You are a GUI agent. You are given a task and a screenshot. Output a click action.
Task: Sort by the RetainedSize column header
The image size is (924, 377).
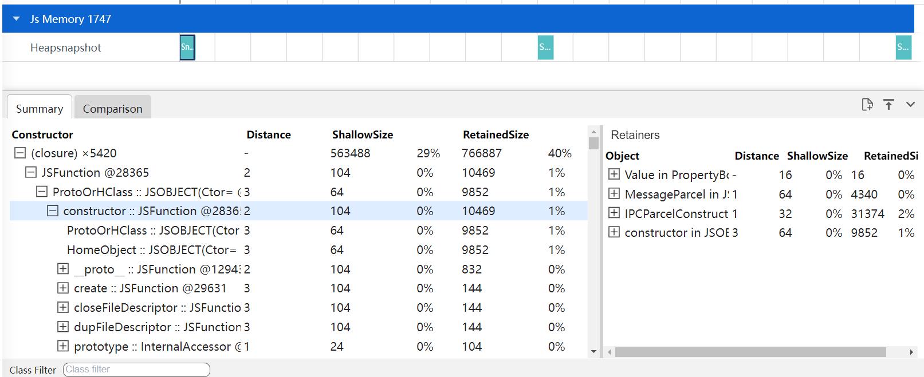point(496,135)
